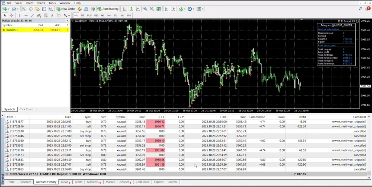This screenshot has width=372, height=187.
Task: Open the Mailbox tab
Action: pos(94,182)
